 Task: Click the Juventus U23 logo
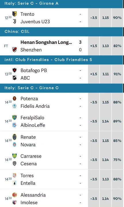pos(14,21)
